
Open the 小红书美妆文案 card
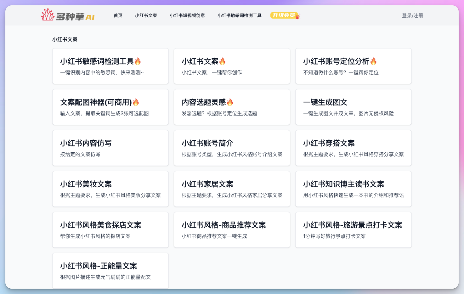click(110, 189)
